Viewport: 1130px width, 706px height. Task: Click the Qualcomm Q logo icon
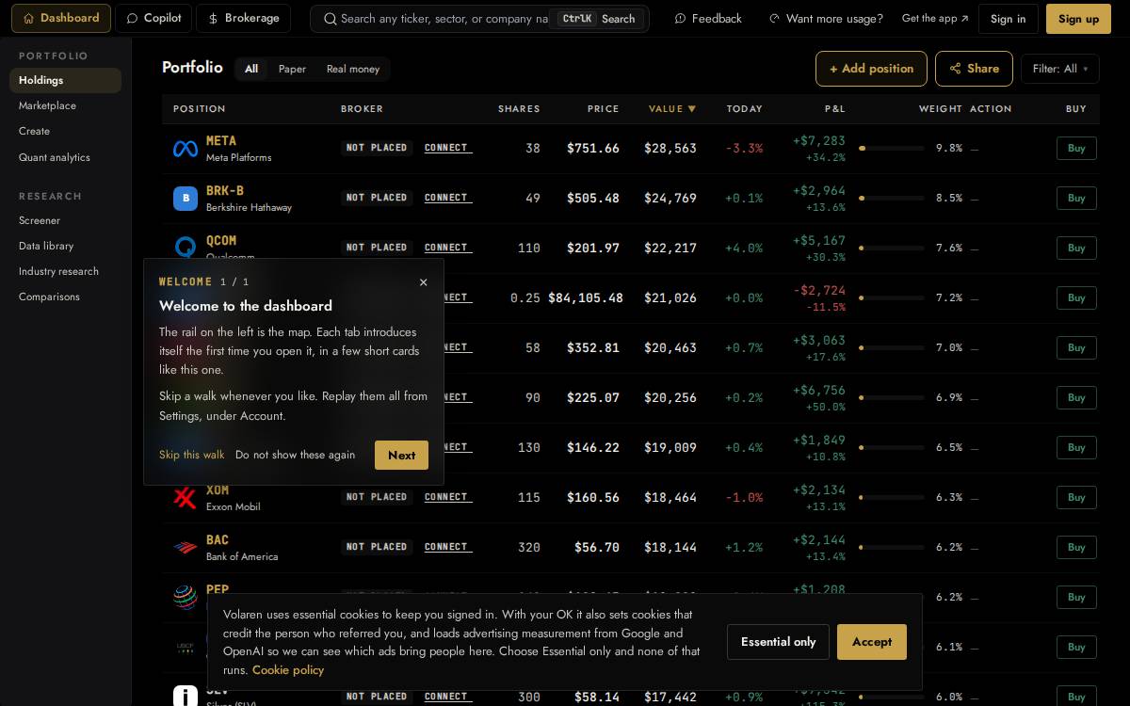186,247
